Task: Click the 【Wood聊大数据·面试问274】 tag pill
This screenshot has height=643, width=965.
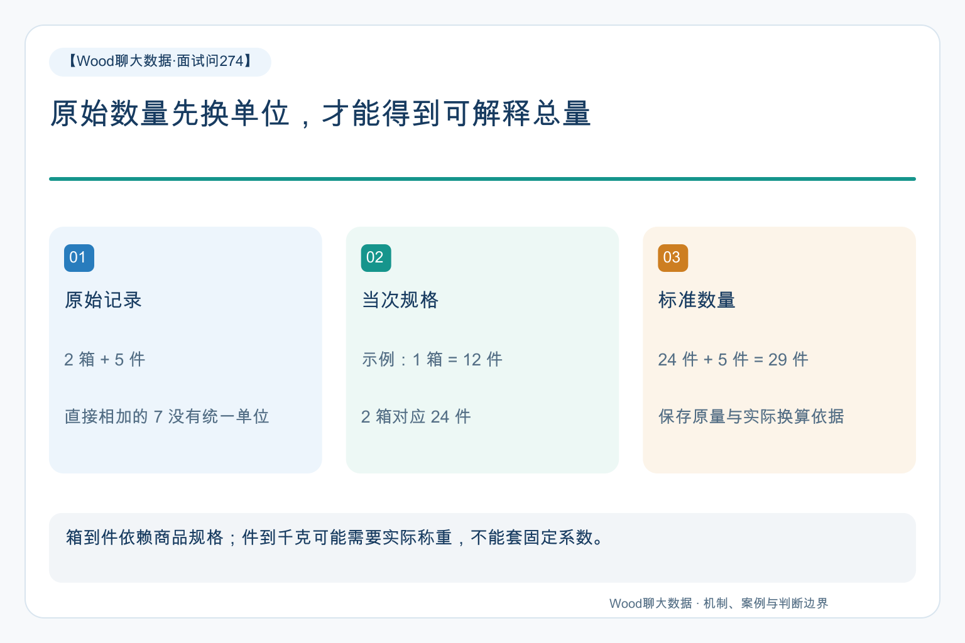Action: point(160,62)
